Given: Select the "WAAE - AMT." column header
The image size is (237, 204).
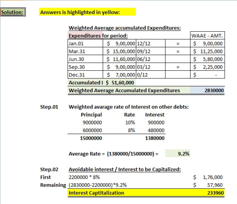Looking at the screenshot, I should (207, 36).
